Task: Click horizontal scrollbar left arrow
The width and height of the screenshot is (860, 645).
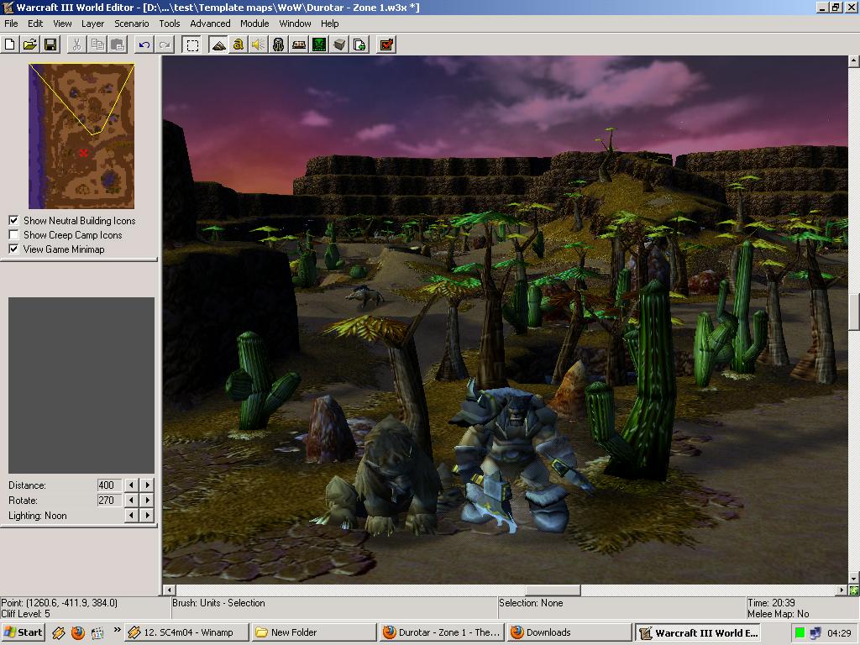Action: (169, 590)
